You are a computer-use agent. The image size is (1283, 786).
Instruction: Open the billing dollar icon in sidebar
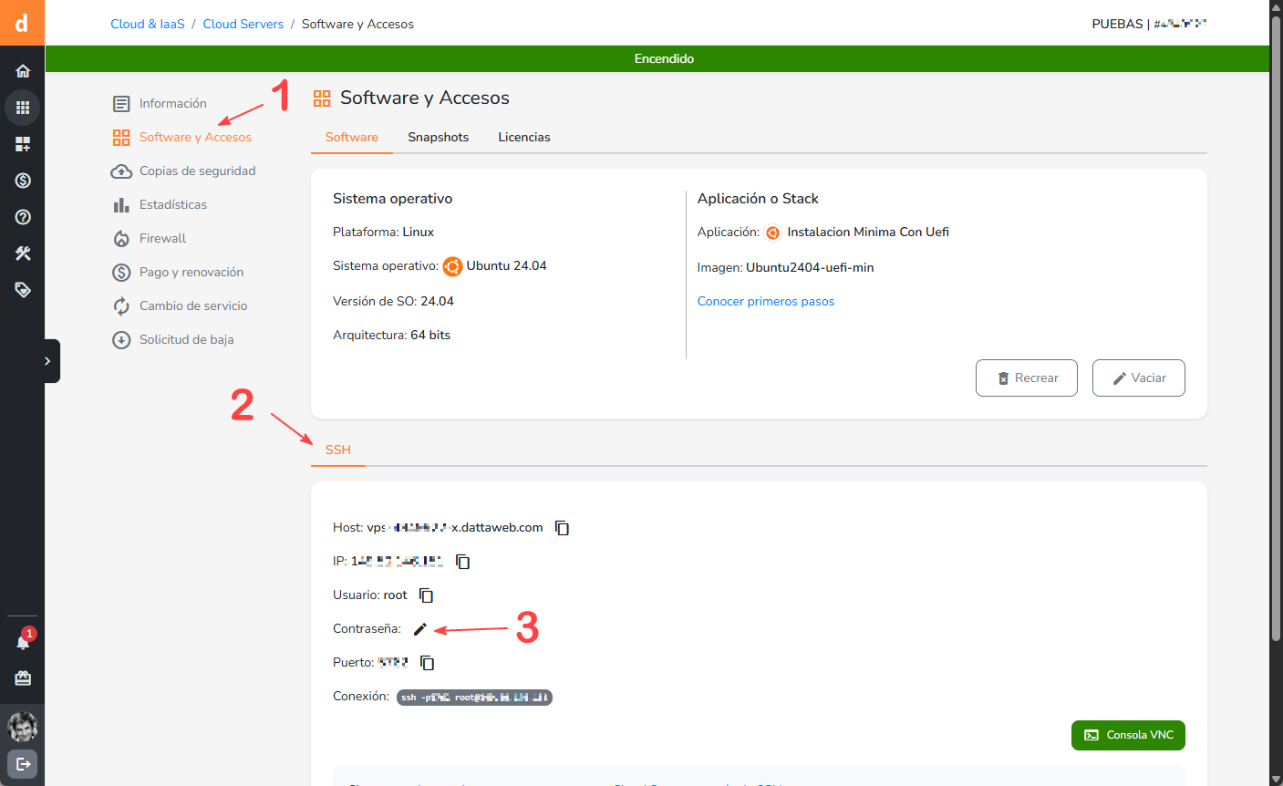(x=23, y=181)
